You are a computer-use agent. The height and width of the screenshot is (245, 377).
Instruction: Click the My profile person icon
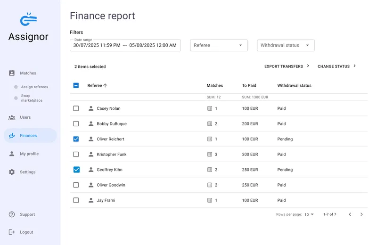pos(11,154)
